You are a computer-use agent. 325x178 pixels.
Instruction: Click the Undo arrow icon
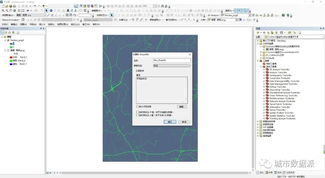(35, 6)
